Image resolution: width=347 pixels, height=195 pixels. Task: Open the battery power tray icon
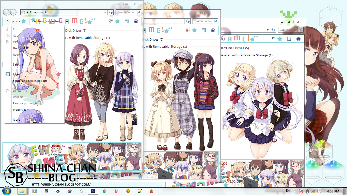click(307, 191)
